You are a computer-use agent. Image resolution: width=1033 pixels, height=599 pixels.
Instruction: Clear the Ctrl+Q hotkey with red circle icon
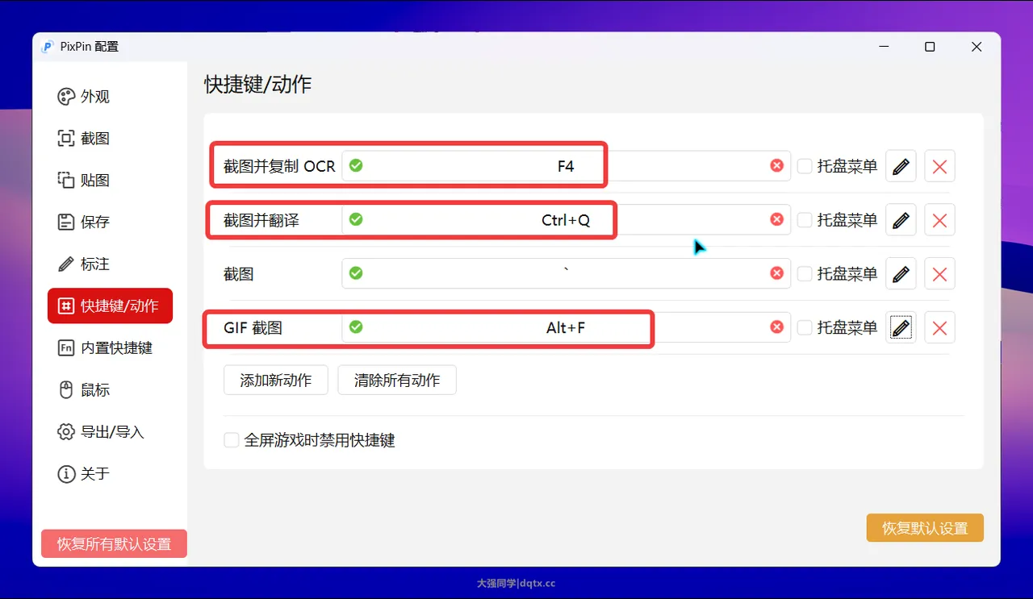click(x=776, y=219)
